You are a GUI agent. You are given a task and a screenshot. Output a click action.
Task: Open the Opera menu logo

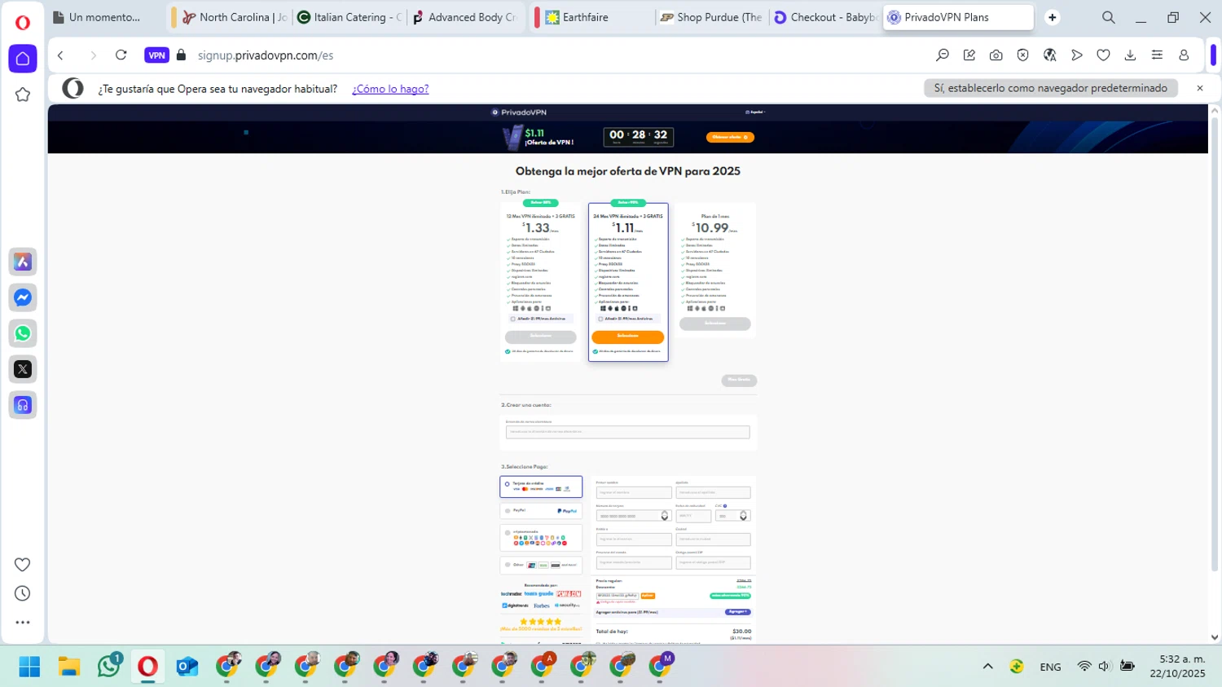point(23,22)
